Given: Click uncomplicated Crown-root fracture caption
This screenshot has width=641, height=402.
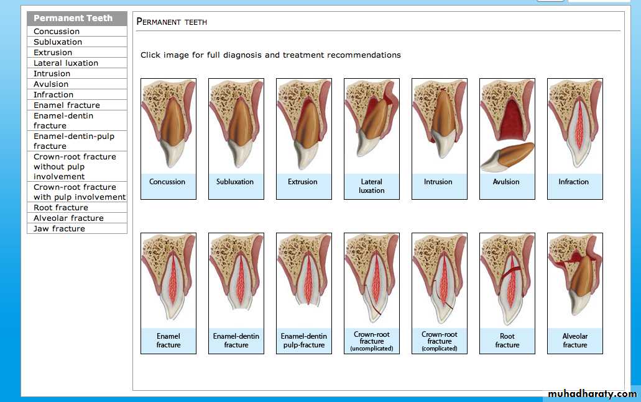Looking at the screenshot, I should click(372, 341).
